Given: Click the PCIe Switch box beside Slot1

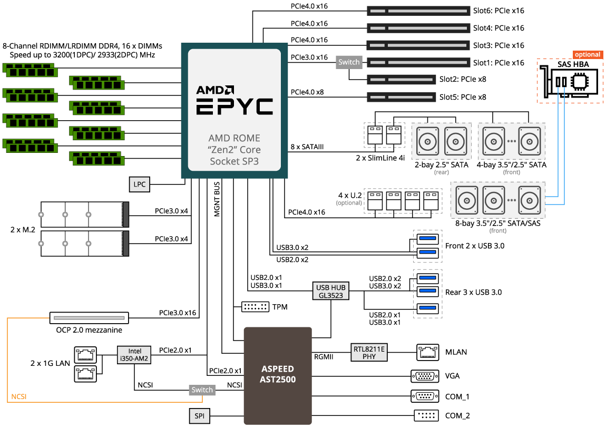Looking at the screenshot, I should (x=349, y=62).
